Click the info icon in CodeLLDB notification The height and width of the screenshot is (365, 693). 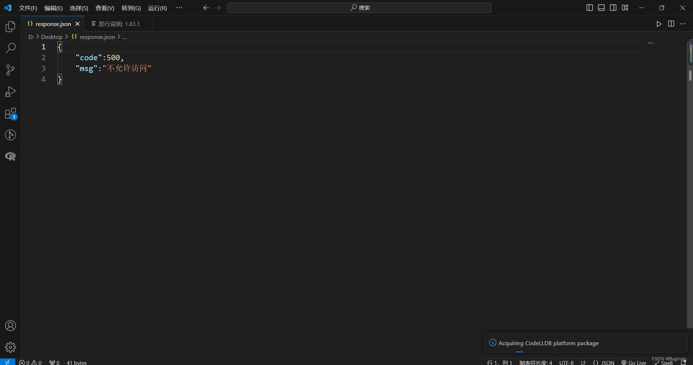(x=493, y=343)
